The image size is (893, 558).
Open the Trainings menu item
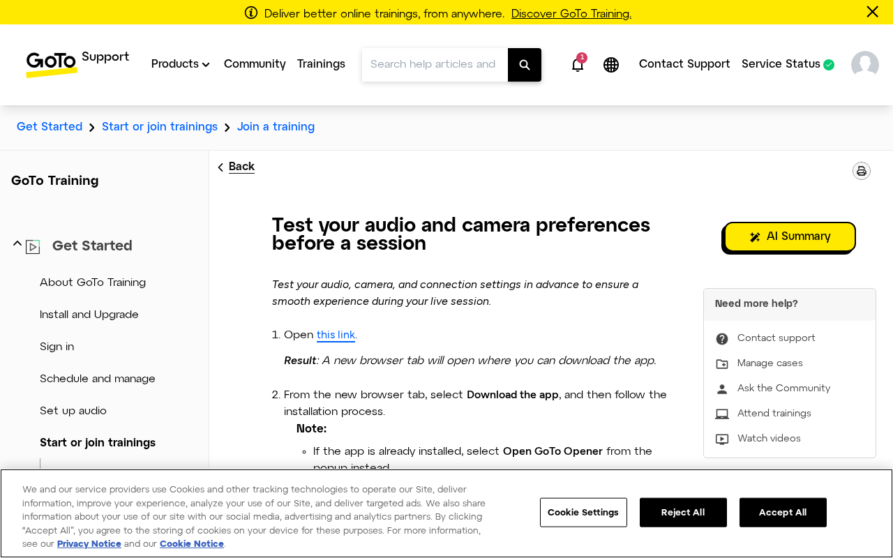[x=321, y=64]
